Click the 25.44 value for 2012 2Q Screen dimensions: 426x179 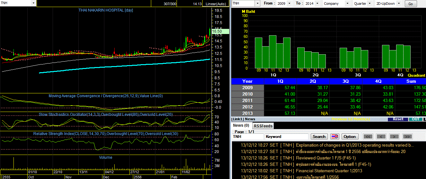(x=322, y=107)
